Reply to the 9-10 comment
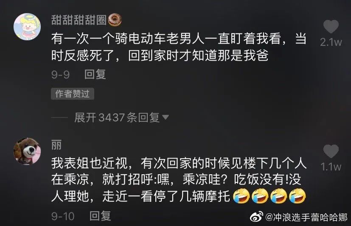This screenshot has height=226, width=351. (100, 216)
